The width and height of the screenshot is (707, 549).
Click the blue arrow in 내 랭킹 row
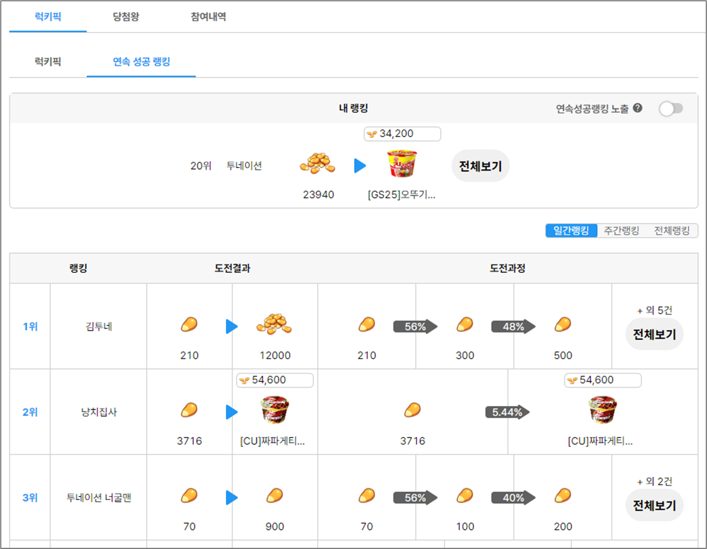pyautogui.click(x=359, y=166)
